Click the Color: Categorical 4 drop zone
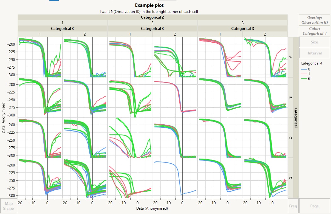 [314, 31]
